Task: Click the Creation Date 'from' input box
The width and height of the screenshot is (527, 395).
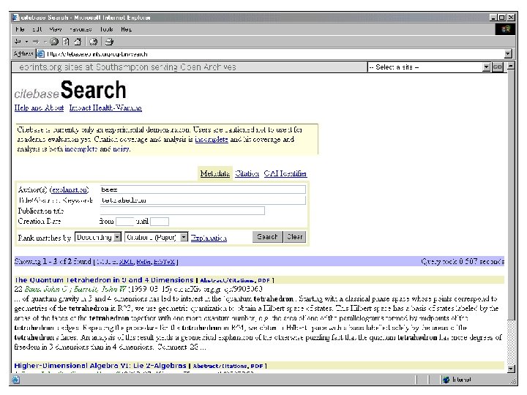Action: tap(125, 222)
